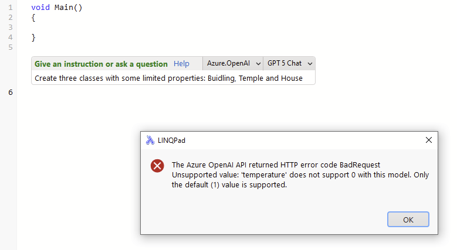
Task: Click line number 6 in the gutter
Action: click(11, 93)
